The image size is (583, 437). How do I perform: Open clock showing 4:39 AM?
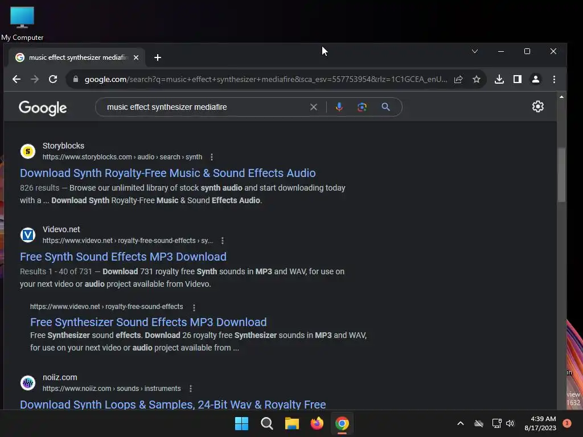pyautogui.click(x=540, y=423)
